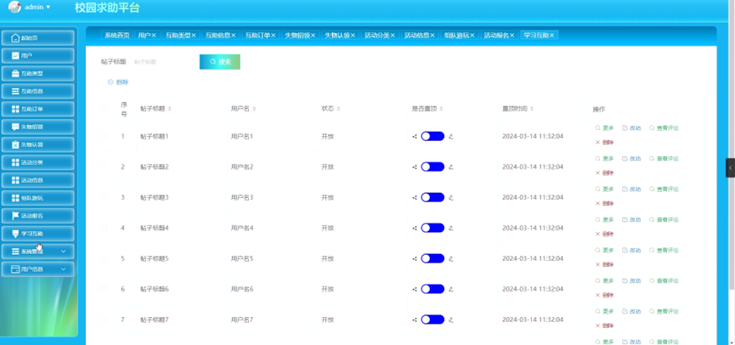
Task: Sort table by 用户名 column arrows
Action: pos(254,109)
